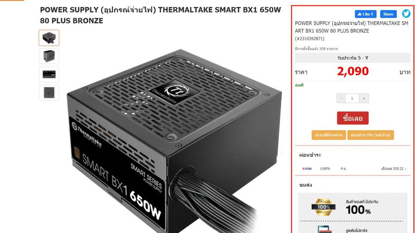Click the card icon above รูดเต็มไม่ชาร์จ text
Image resolution: width=415 pixels, height=233 pixels.
[x=324, y=229]
